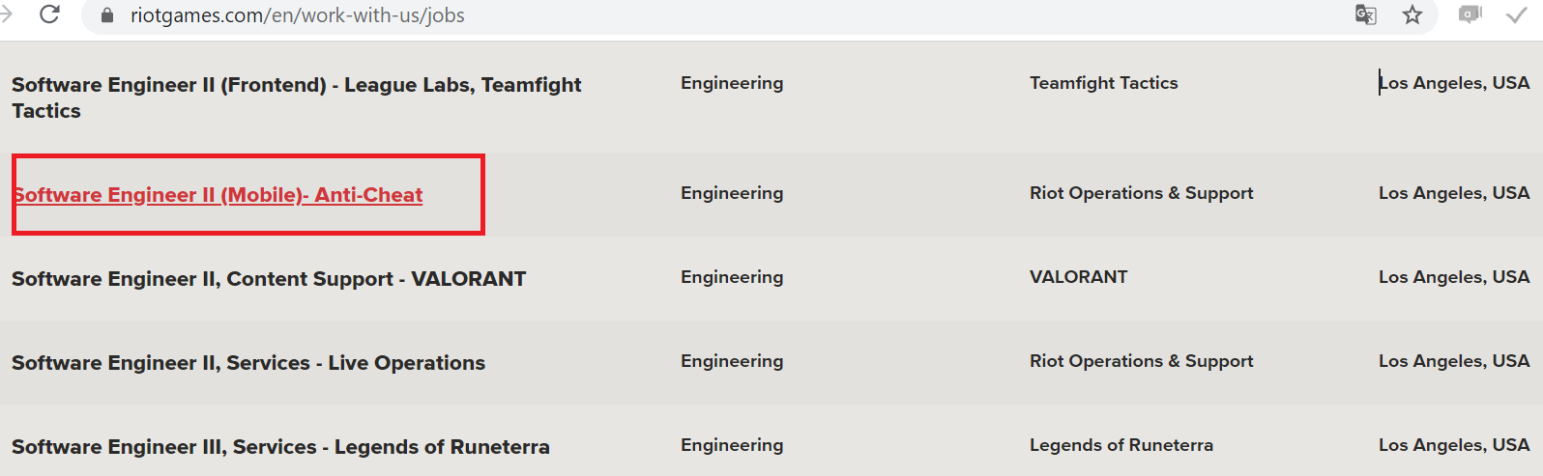
Task: Click the checkmark extension icon
Action: point(1517,14)
